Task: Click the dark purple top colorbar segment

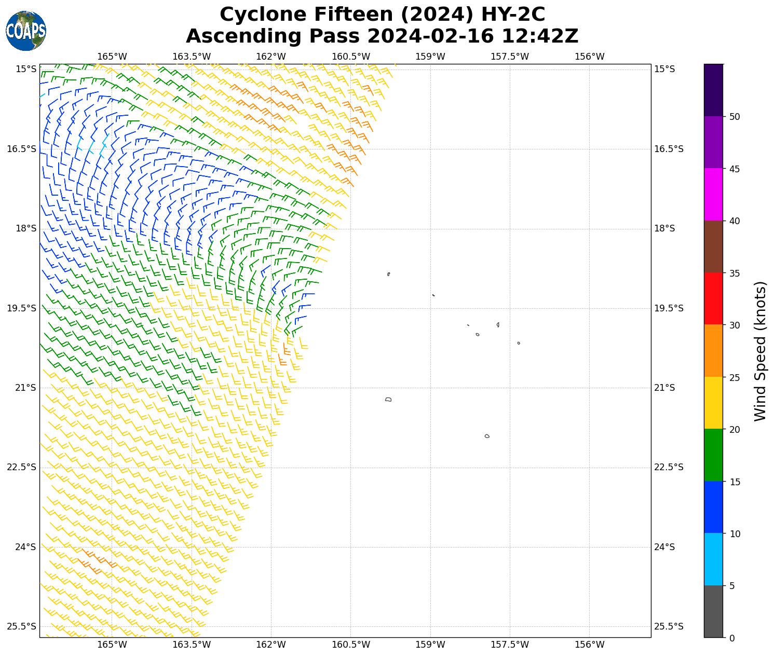Action: pos(713,89)
